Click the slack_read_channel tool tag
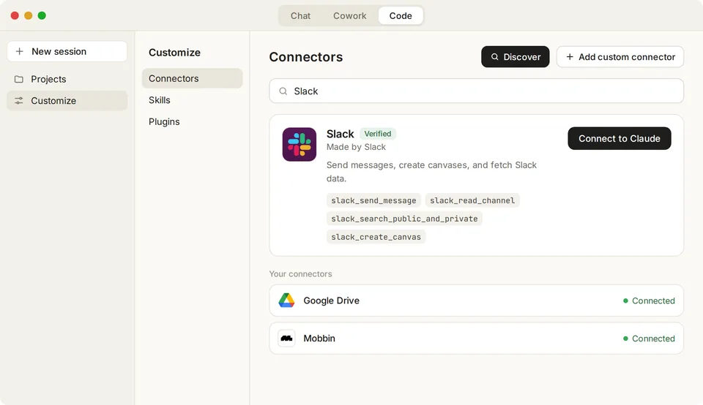Screen dimensions: 703x405 (472, 200)
